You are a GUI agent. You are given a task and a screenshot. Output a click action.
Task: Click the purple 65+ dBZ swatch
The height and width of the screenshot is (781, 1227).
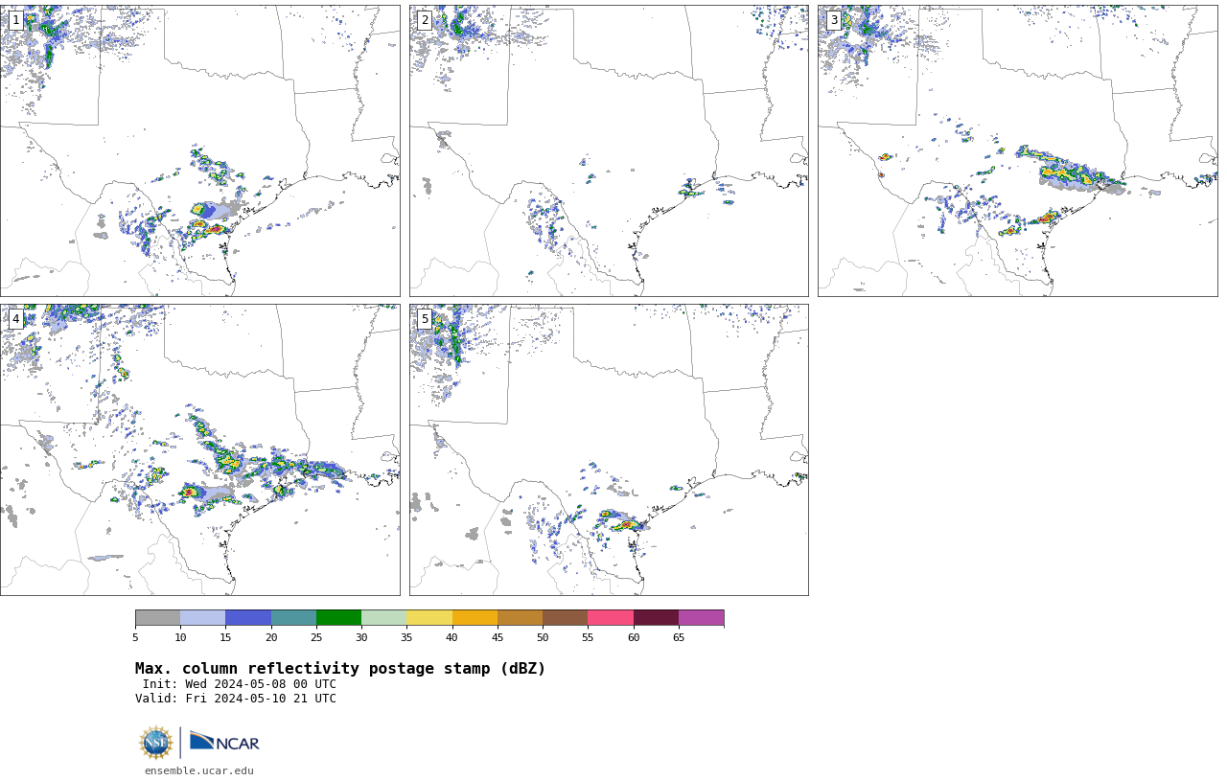701,618
